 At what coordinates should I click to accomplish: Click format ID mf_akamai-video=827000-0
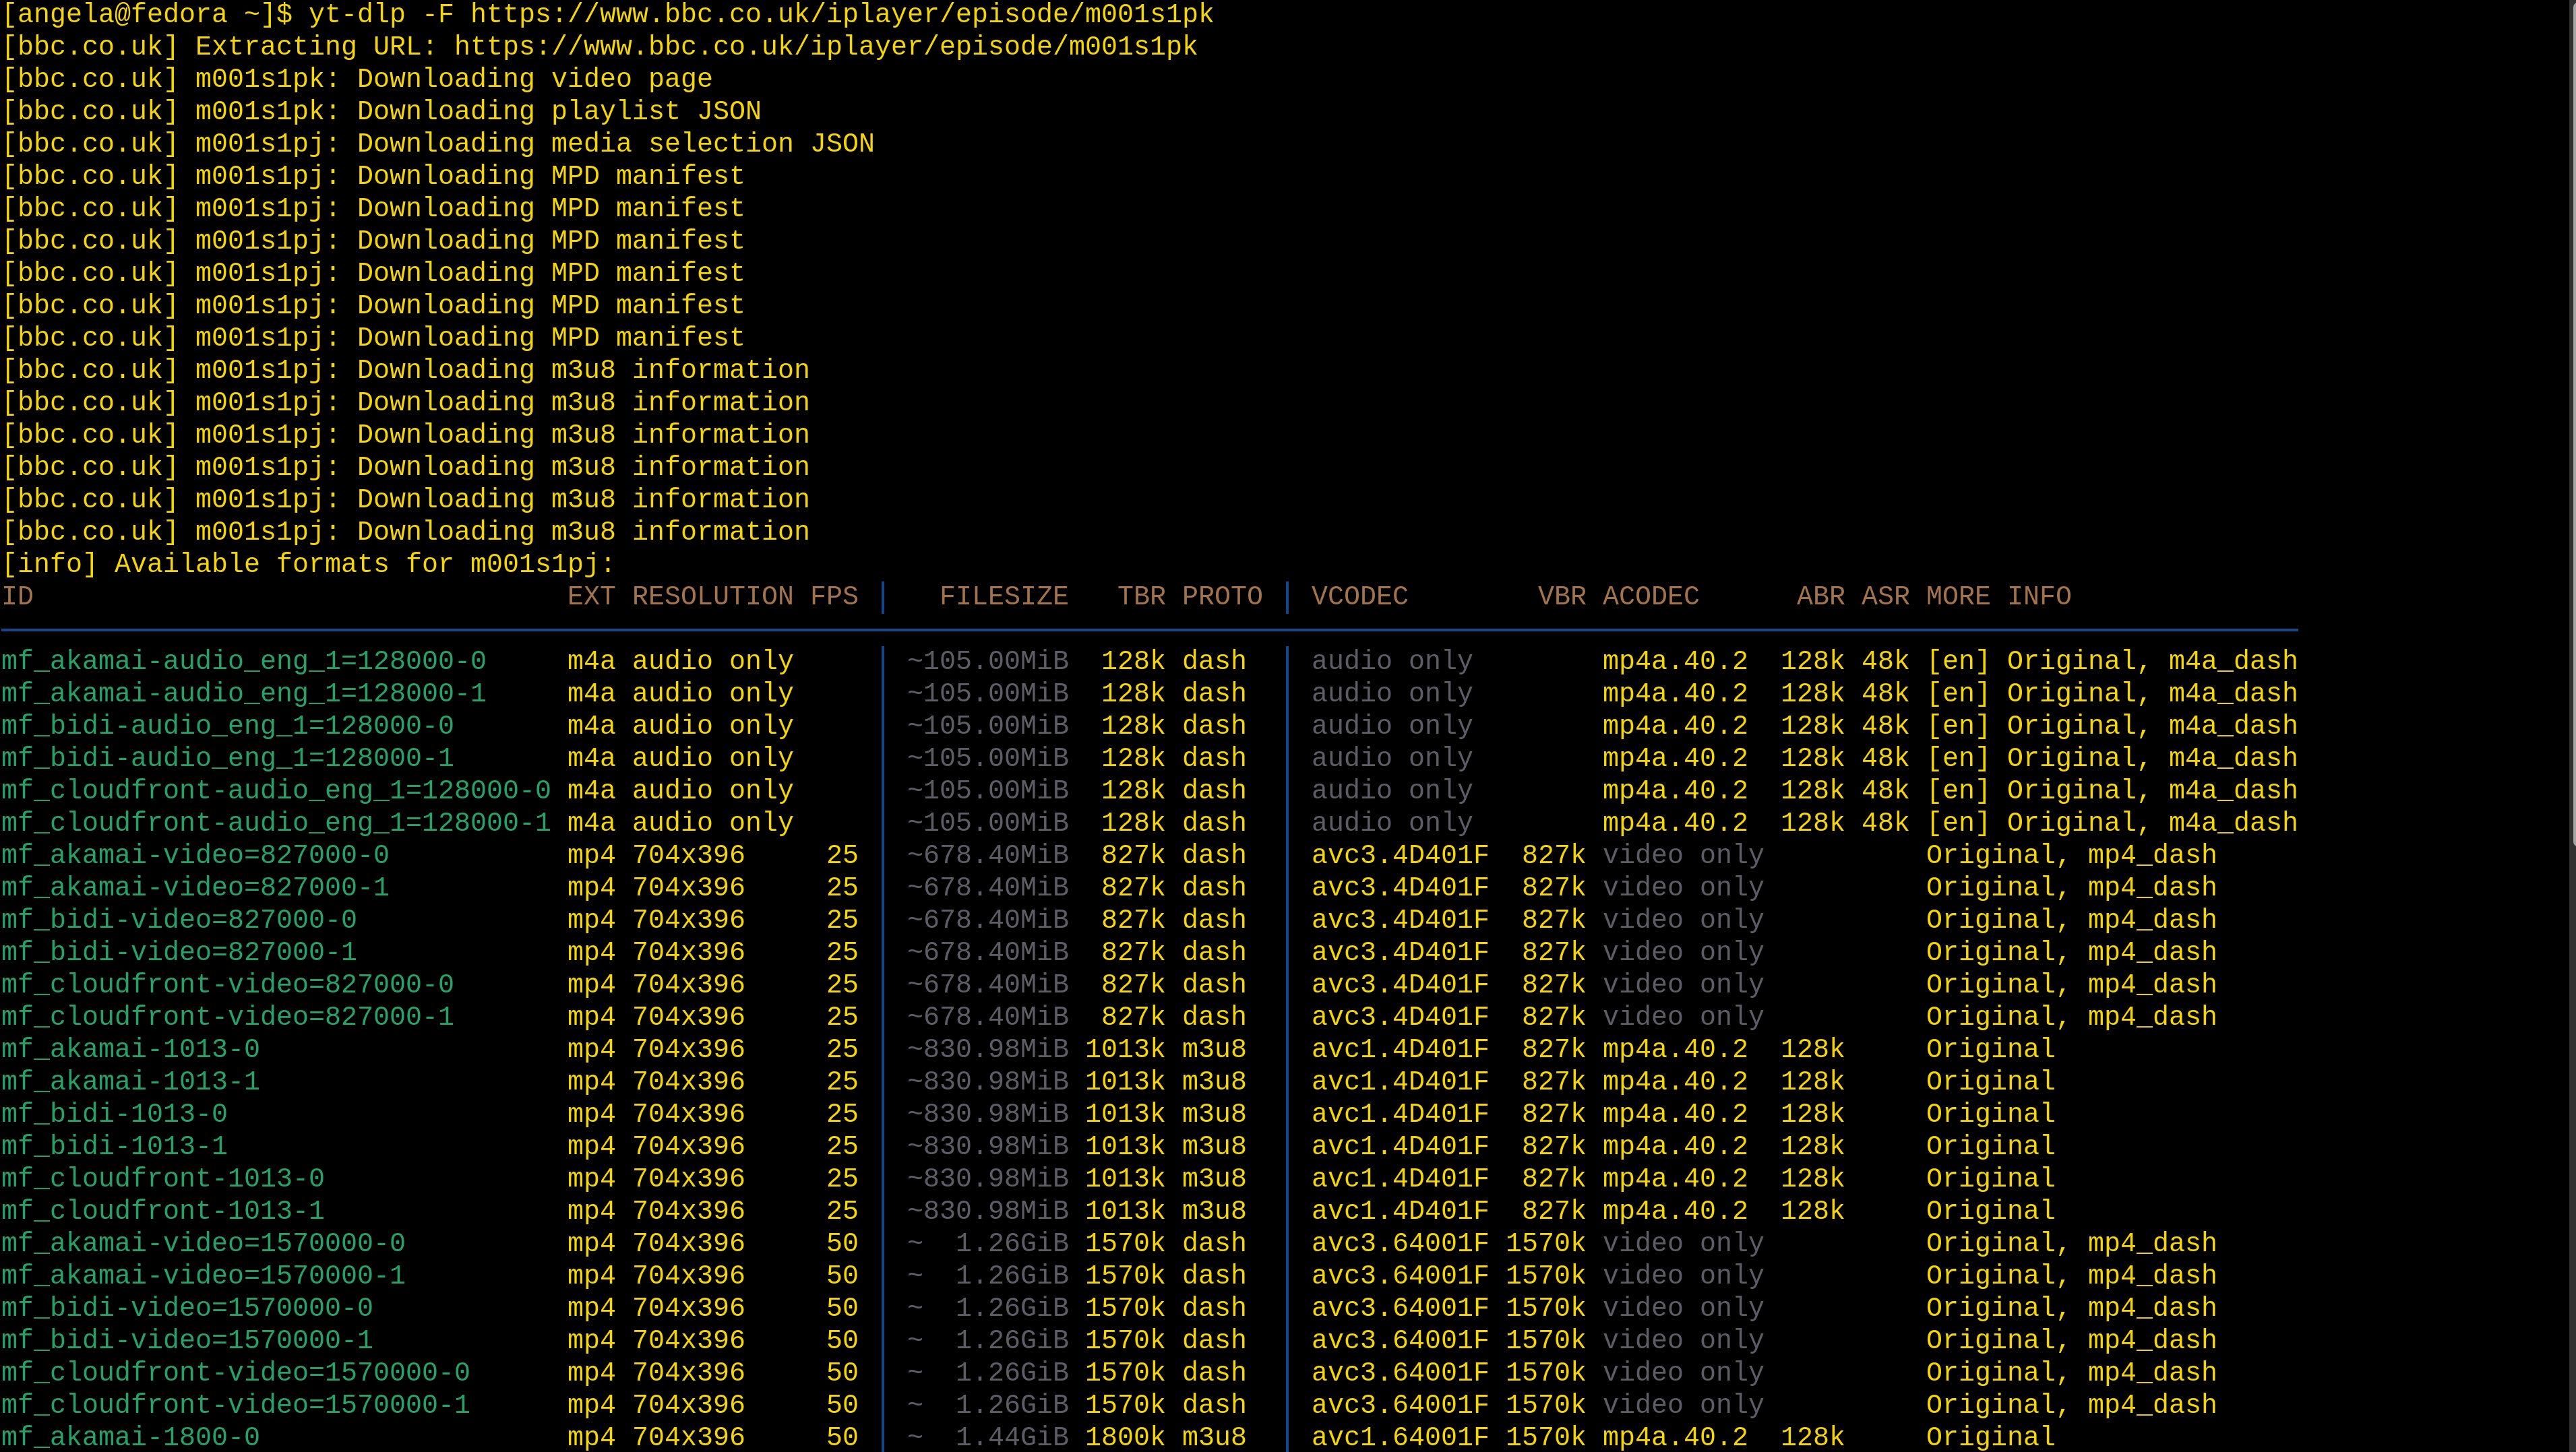195,855
